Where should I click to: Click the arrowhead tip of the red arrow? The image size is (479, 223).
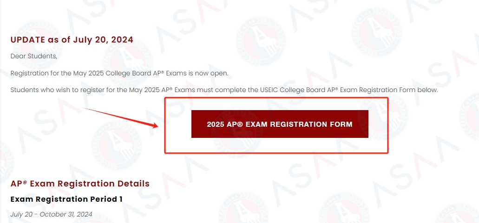tap(157, 126)
